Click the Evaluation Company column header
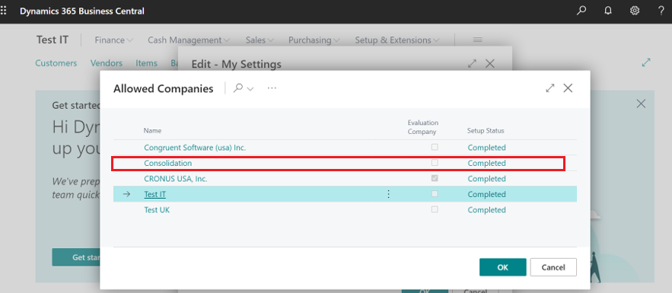This screenshot has width=672, height=293. pyautogui.click(x=422, y=127)
